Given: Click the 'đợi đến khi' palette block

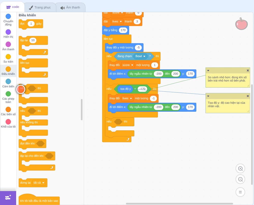Looking at the screenshot, I should (33, 144).
